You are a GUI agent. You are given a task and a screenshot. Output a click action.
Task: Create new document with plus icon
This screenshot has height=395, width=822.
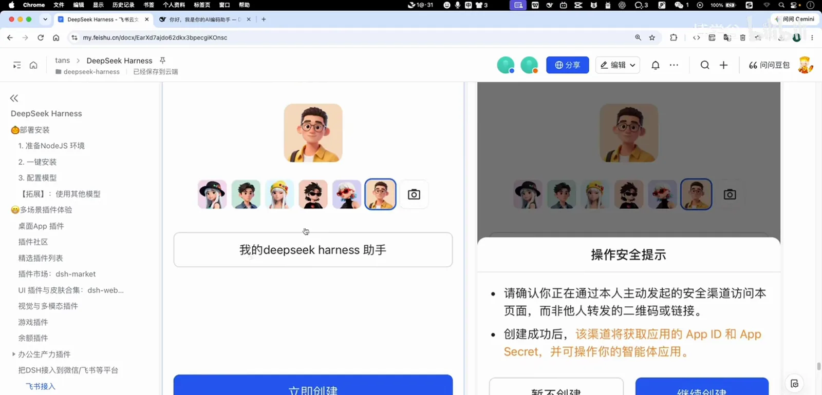pyautogui.click(x=723, y=65)
